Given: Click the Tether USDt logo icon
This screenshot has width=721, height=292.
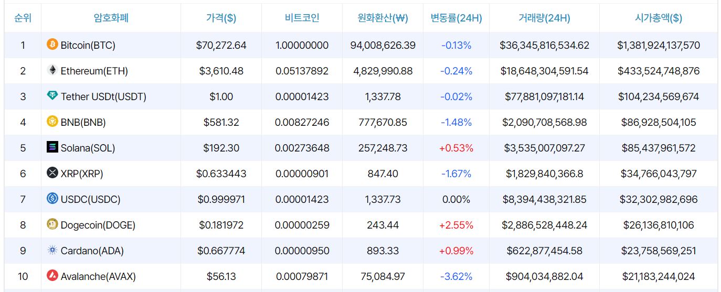Looking at the screenshot, I should pyautogui.click(x=52, y=96).
